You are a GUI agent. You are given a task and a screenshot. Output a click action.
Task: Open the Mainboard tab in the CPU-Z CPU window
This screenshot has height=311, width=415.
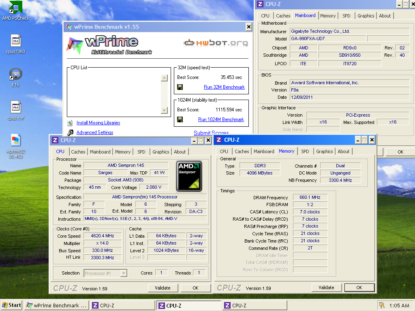[100, 152]
